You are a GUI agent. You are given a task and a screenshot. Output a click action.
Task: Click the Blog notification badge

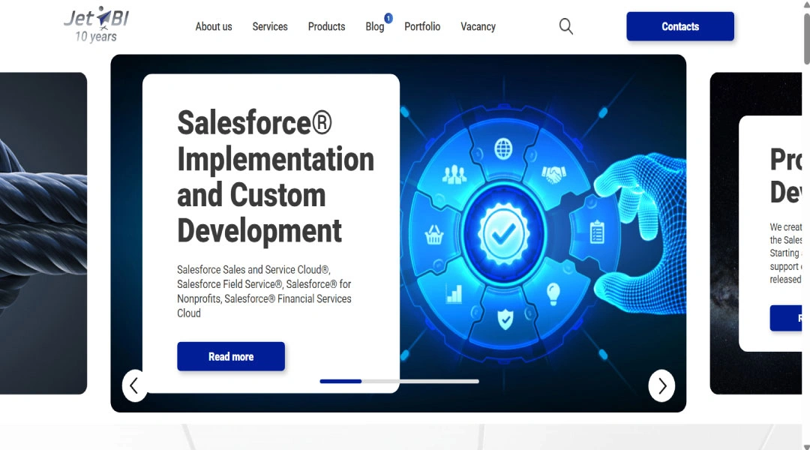pyautogui.click(x=388, y=18)
